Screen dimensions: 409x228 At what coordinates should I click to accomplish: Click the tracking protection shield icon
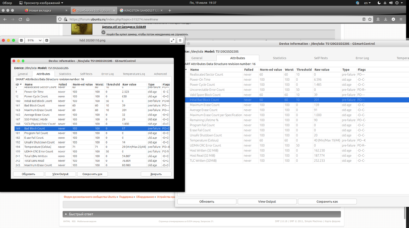pyautogui.click(x=60, y=19)
